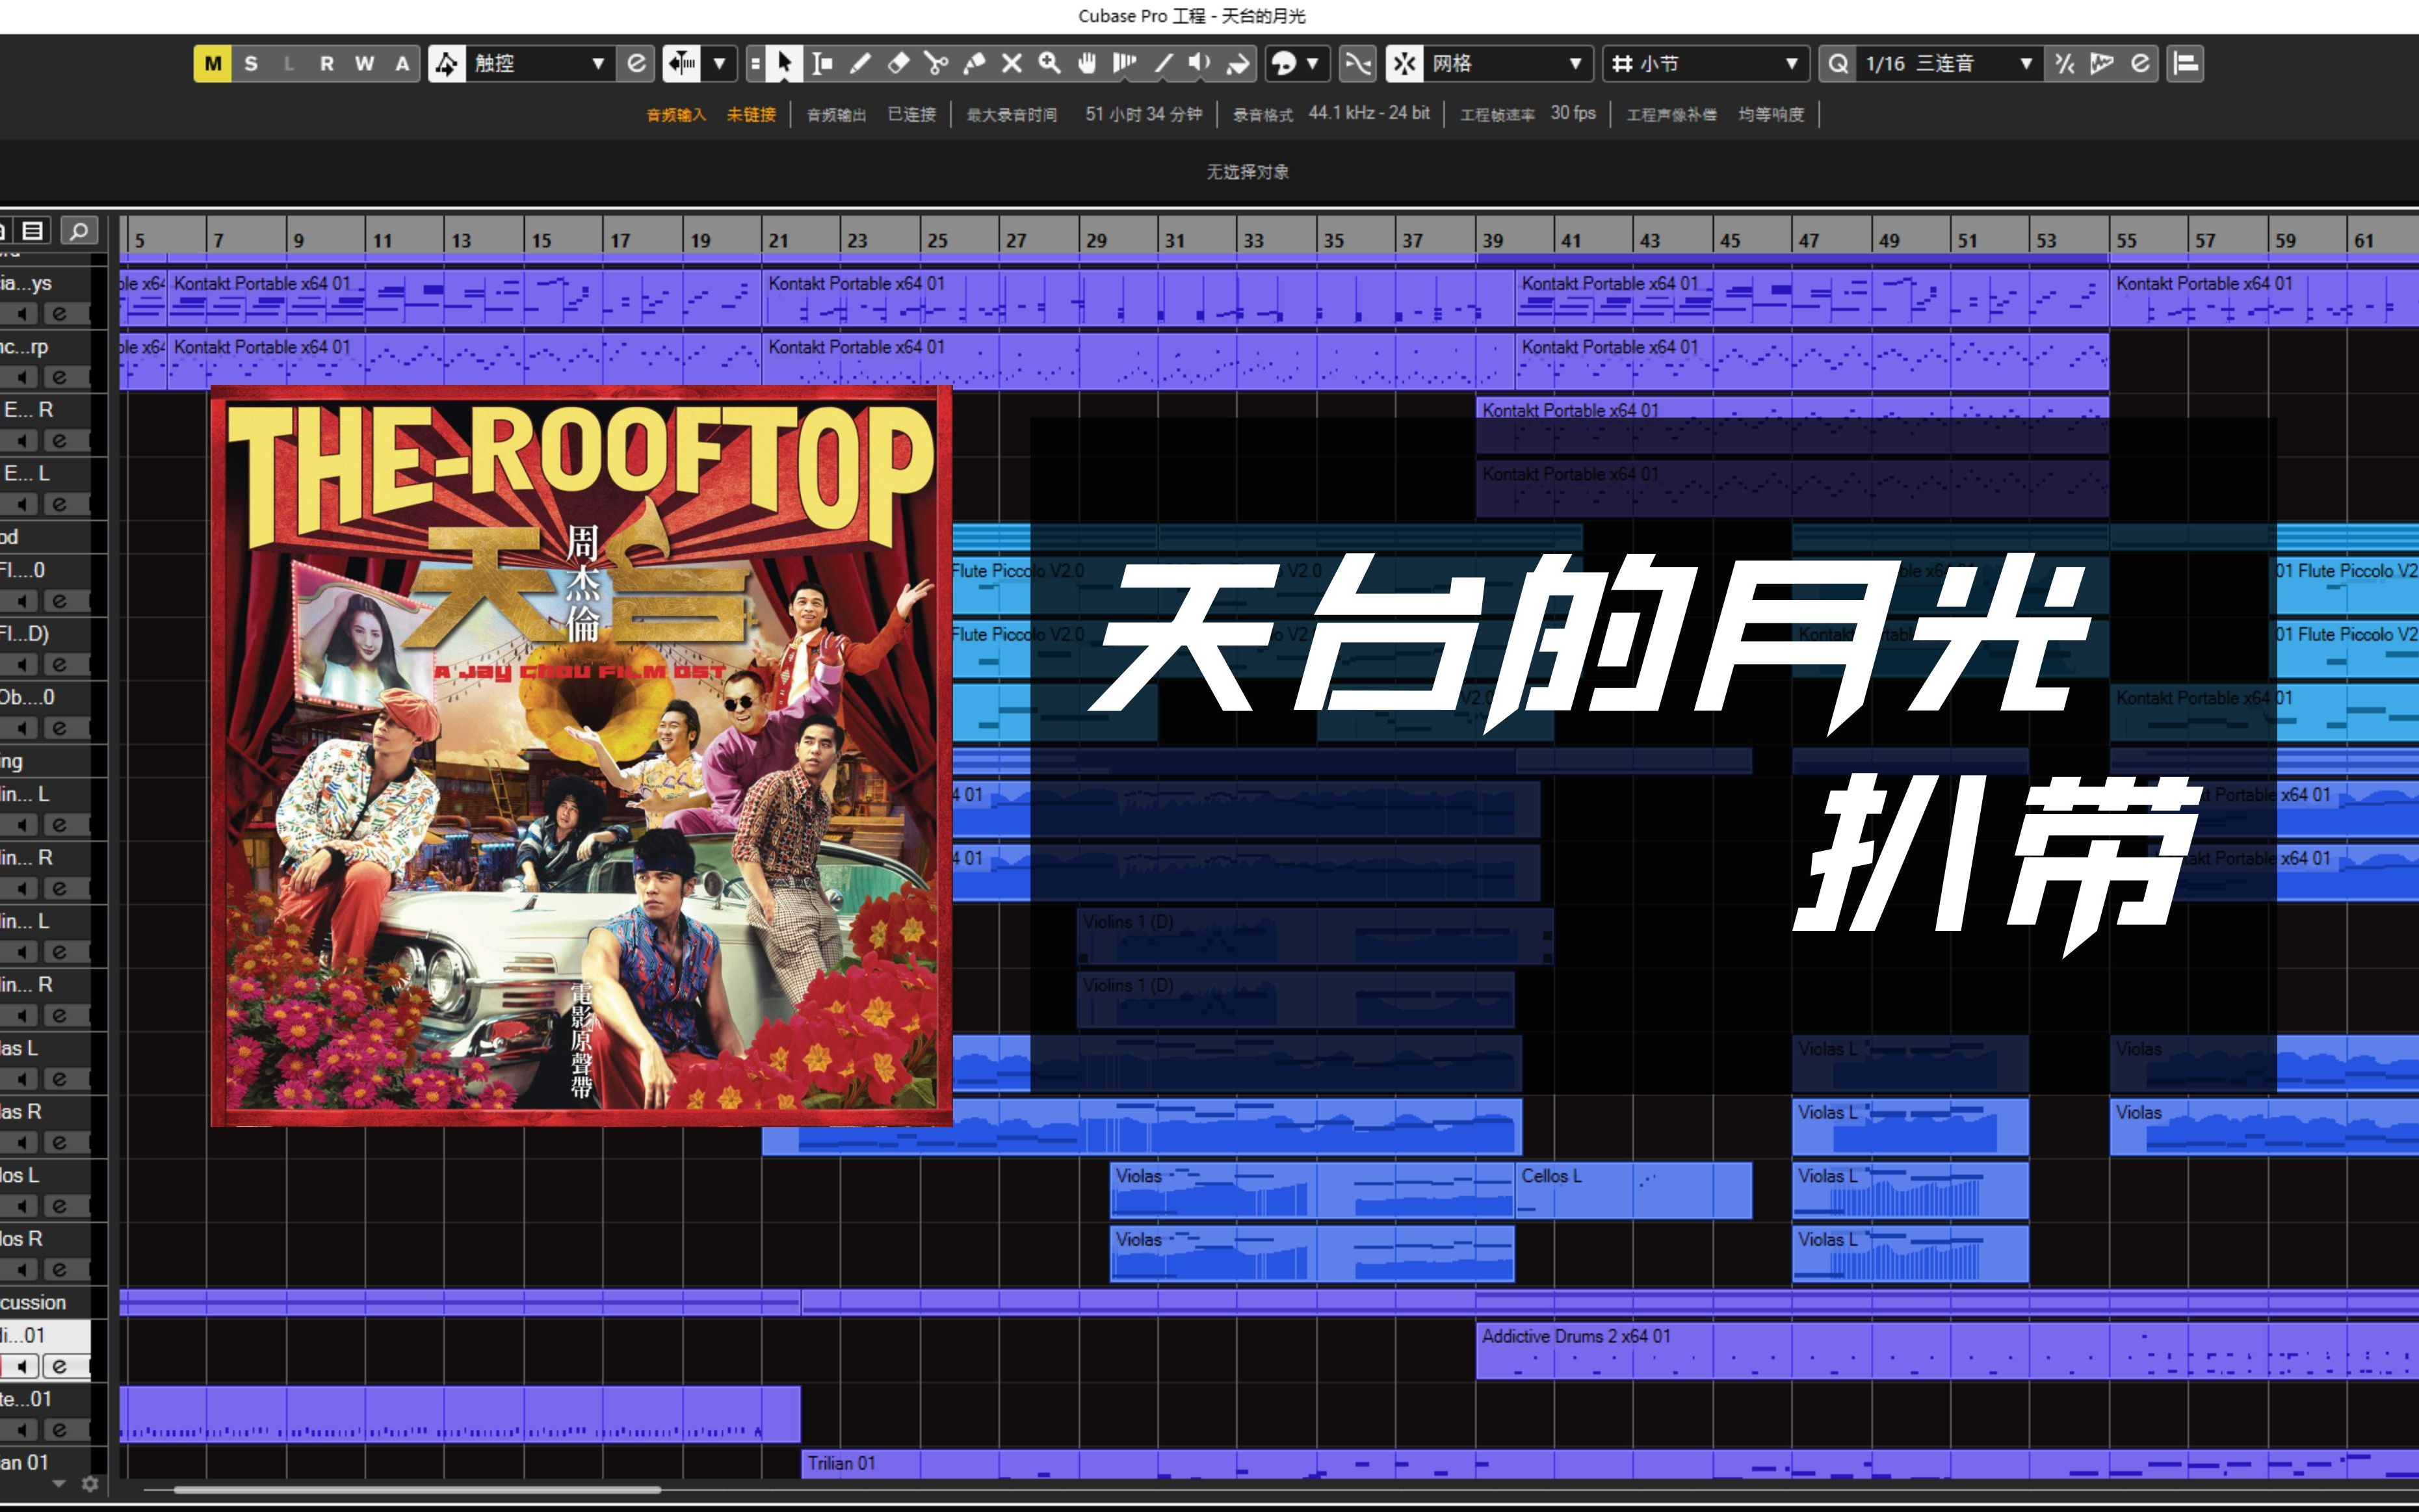Viewport: 2419px width, 1512px height.
Task: Toggle global Write automation W button
Action: [x=364, y=63]
